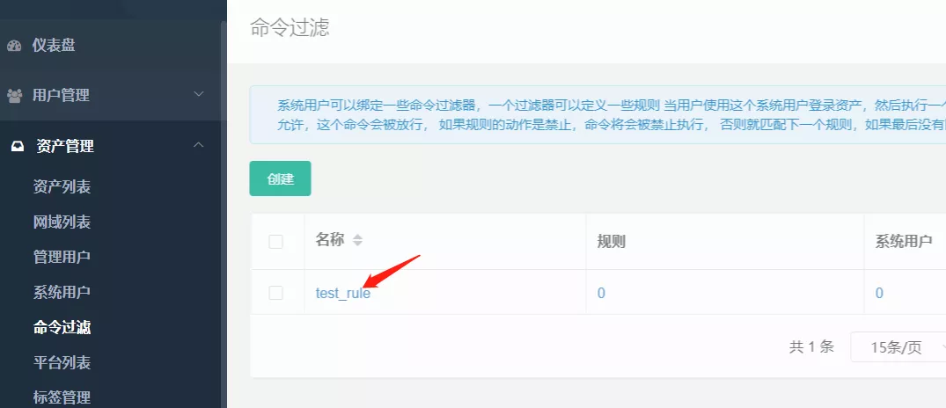Screen dimensions: 946x408
Task: Click the 规则 count link for test_rule
Action: (x=601, y=293)
